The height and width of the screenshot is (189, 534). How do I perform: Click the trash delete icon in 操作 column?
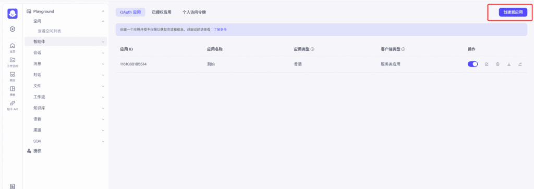pyautogui.click(x=497, y=64)
